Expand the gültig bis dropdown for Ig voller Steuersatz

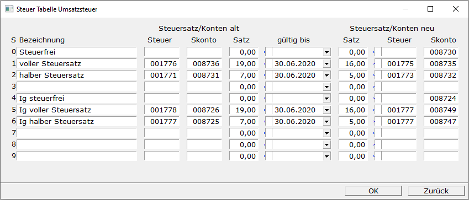tap(326, 110)
